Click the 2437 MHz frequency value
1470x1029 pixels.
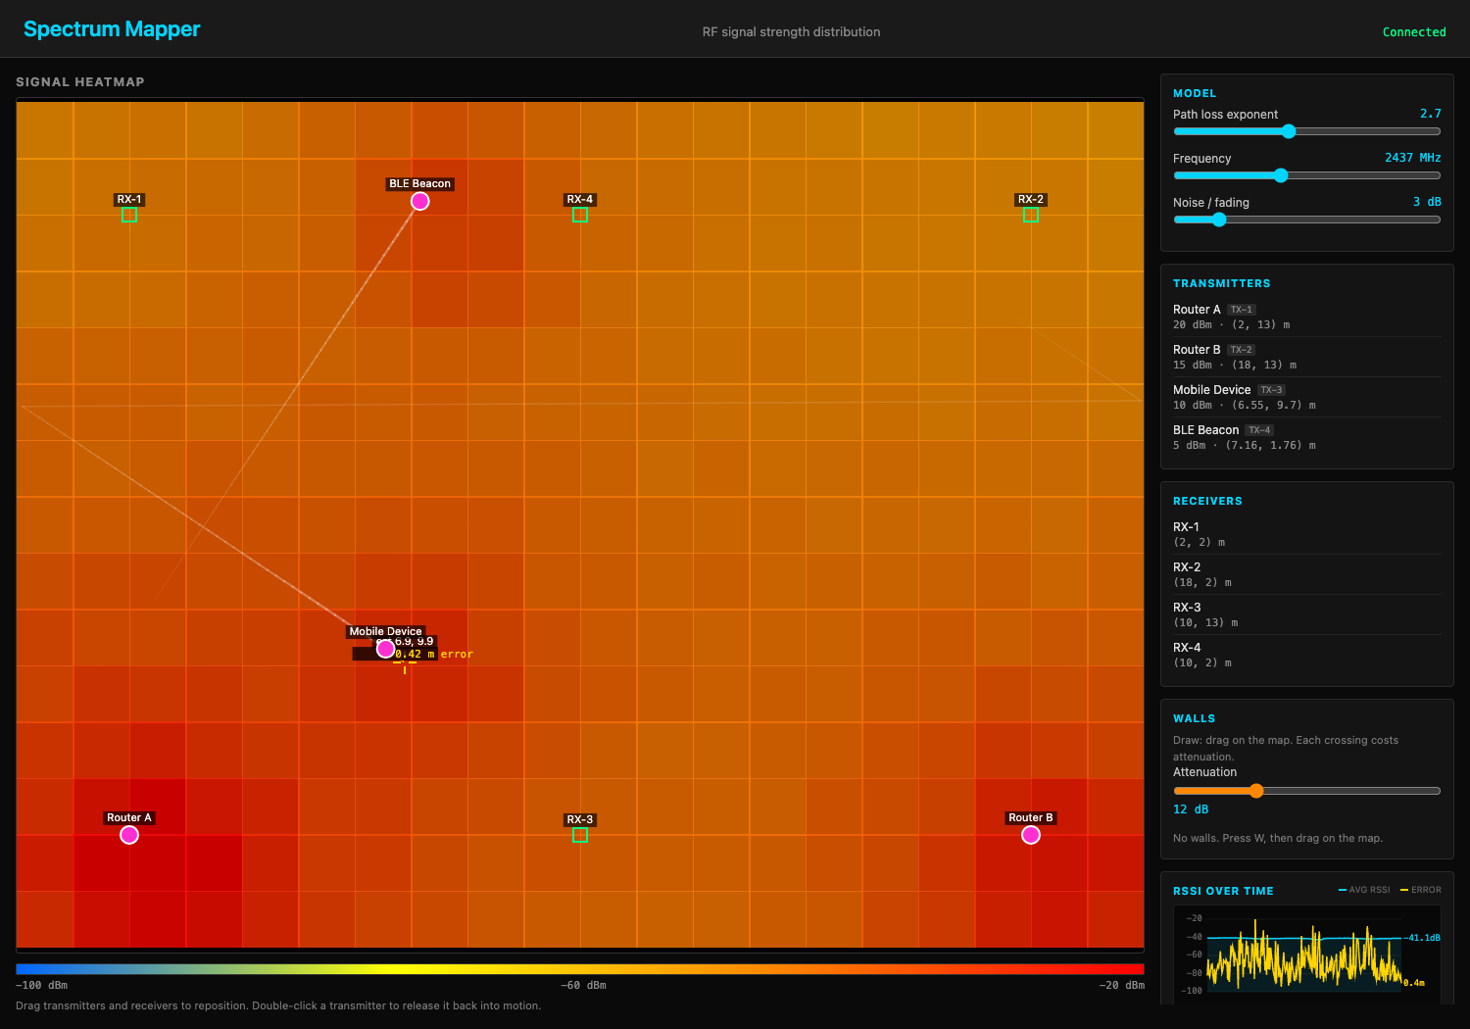pyautogui.click(x=1412, y=158)
